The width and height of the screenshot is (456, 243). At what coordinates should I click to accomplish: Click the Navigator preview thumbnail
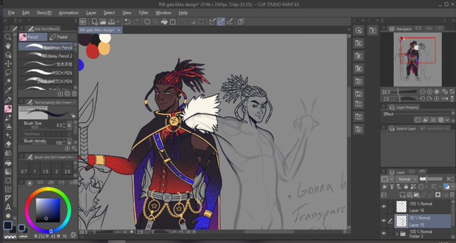[x=418, y=60]
